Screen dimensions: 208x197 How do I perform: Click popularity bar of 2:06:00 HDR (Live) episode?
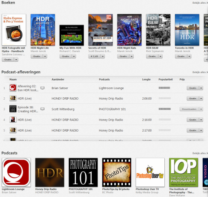pos(164,98)
